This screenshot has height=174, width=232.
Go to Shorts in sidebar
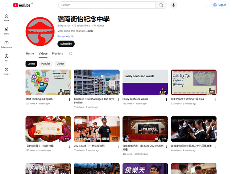[7, 31]
